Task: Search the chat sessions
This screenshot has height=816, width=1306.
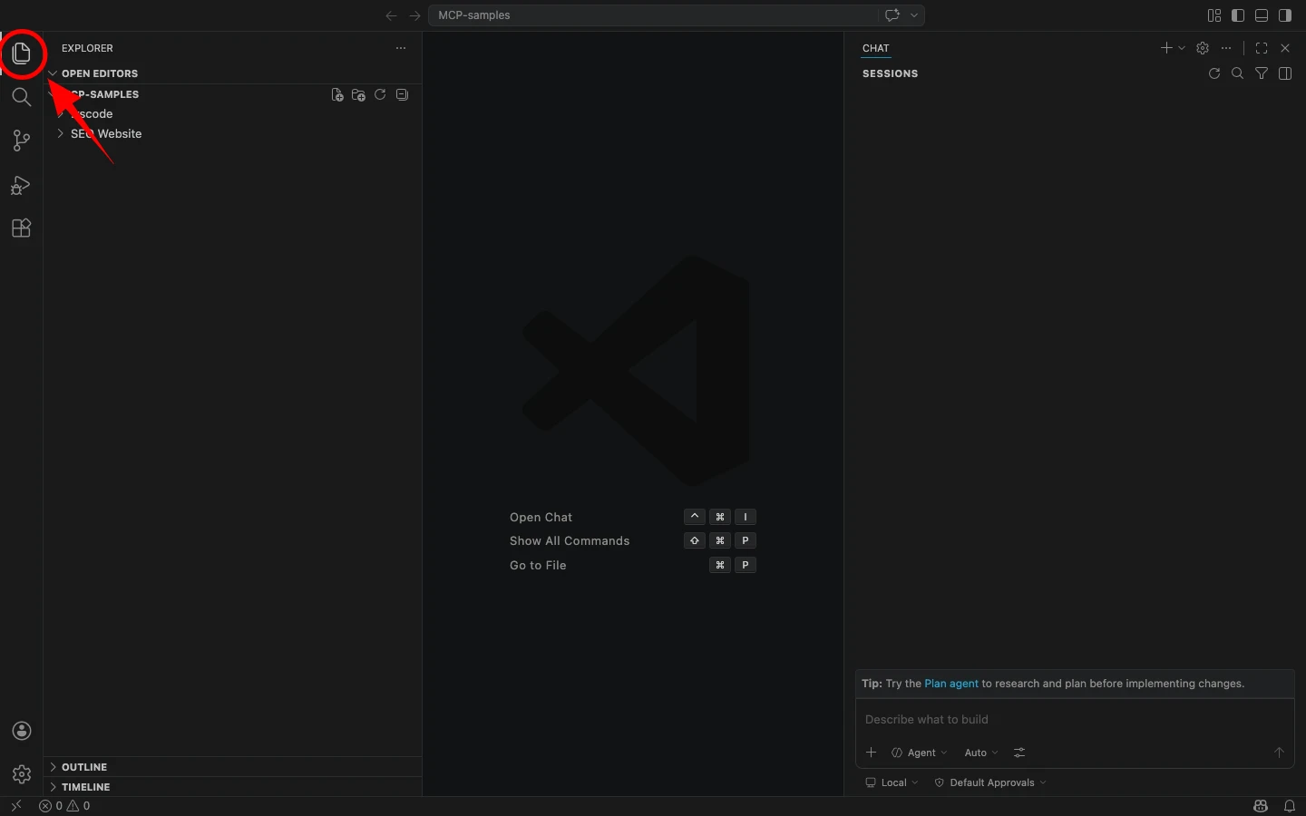Action: coord(1238,73)
